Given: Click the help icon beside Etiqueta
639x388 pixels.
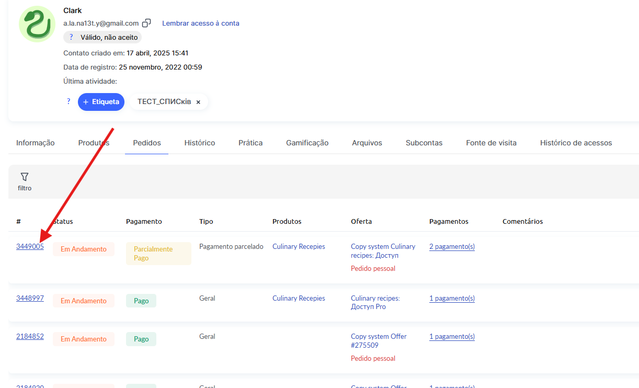Looking at the screenshot, I should coord(68,101).
